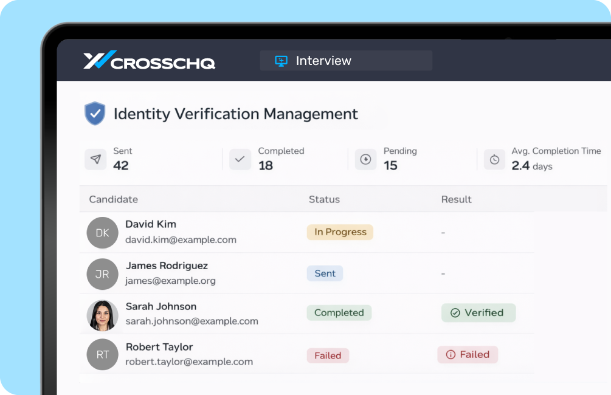Open the Sent status badge for James Rodriguez
Image resolution: width=611 pixels, height=395 pixels.
coord(325,273)
